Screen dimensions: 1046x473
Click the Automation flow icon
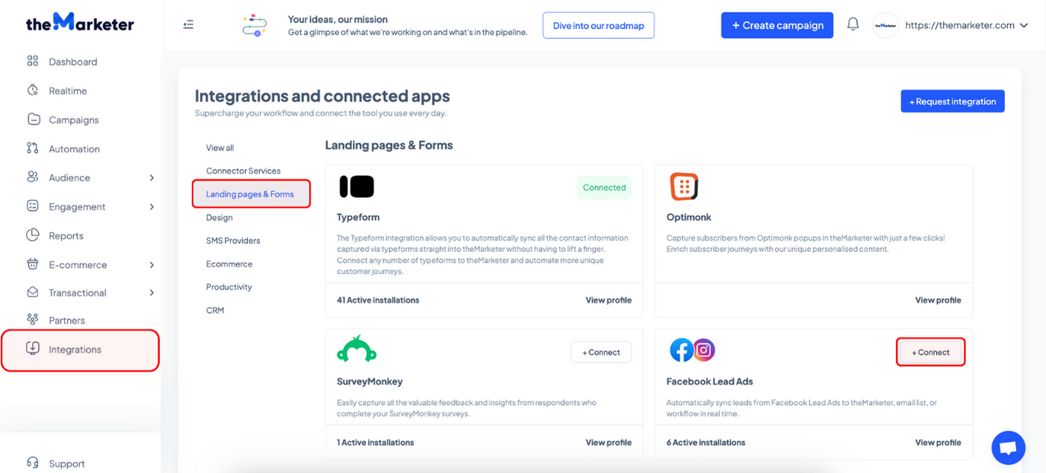point(32,149)
